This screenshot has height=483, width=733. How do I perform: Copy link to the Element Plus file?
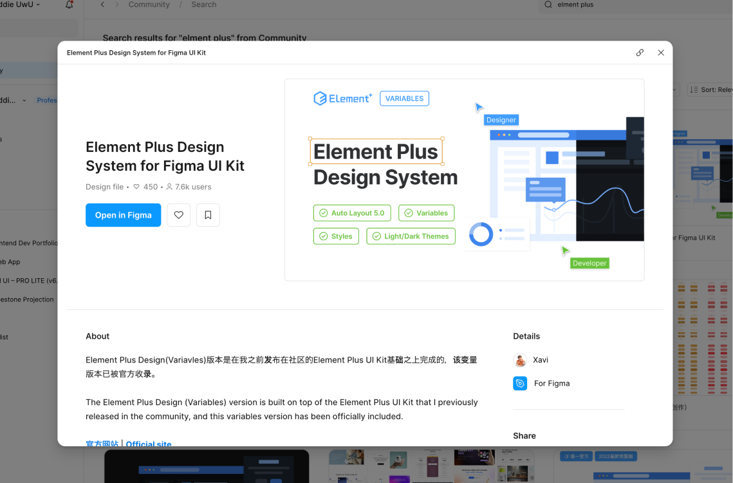640,52
